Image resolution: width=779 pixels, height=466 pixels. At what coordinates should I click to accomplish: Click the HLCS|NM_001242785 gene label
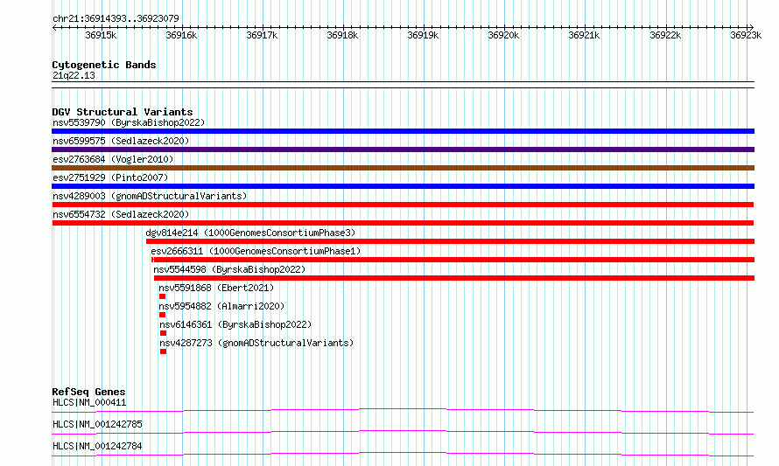97,424
